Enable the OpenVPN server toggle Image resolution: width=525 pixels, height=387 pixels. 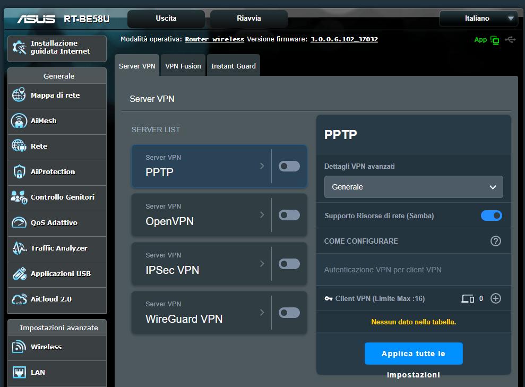pos(289,215)
